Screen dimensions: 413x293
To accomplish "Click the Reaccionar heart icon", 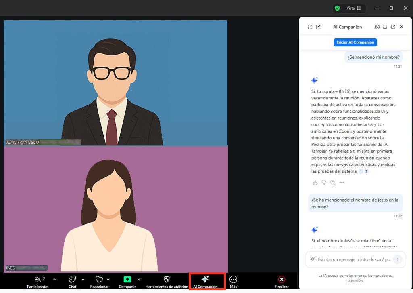I will tap(99, 279).
